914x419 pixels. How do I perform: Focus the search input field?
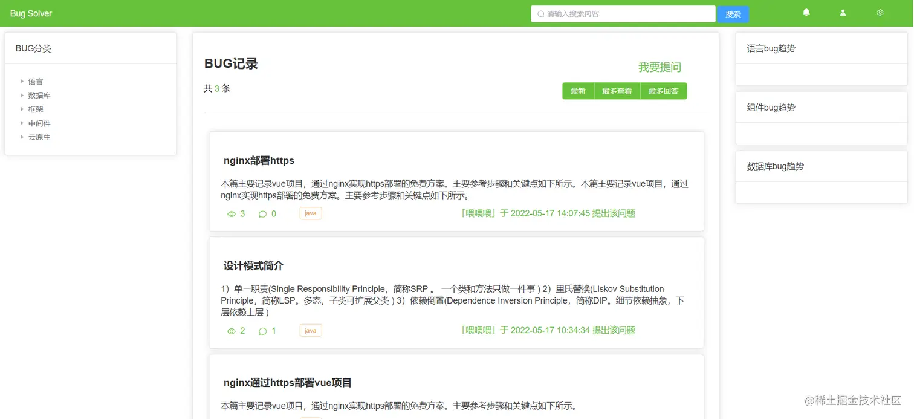point(623,14)
